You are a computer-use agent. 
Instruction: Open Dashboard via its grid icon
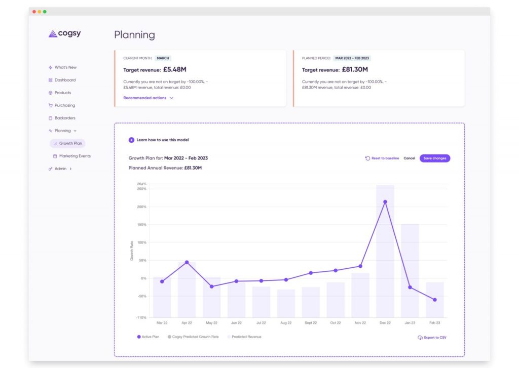50,80
